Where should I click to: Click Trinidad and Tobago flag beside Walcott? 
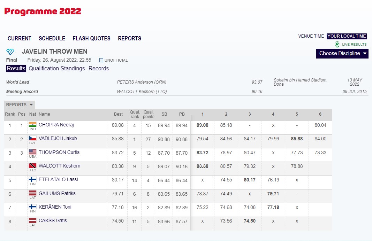(x=32, y=166)
